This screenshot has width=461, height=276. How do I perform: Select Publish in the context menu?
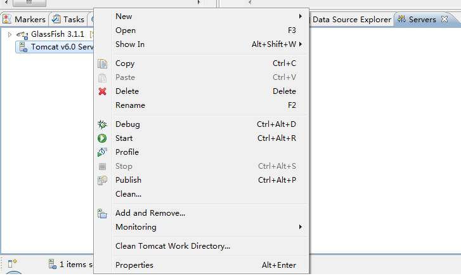(x=209, y=180)
